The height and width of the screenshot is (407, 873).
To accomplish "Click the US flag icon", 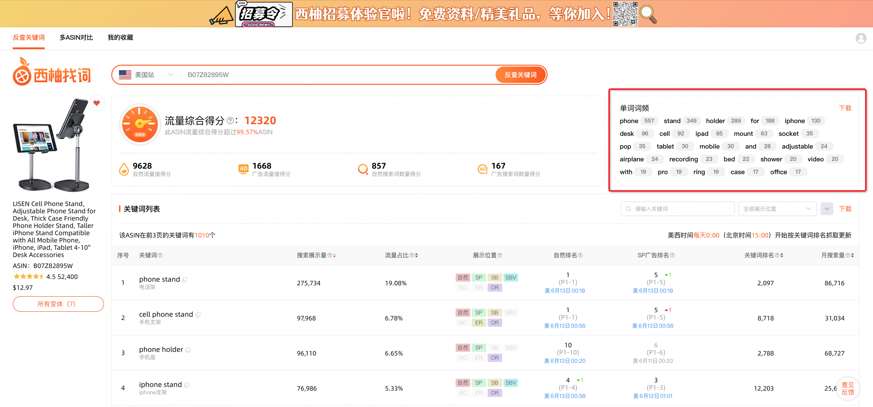I will click(x=125, y=75).
